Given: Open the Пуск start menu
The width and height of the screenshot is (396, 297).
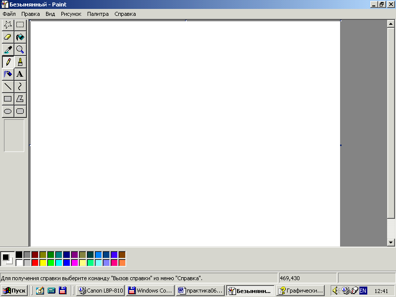Looking at the screenshot, I should pos(14,291).
